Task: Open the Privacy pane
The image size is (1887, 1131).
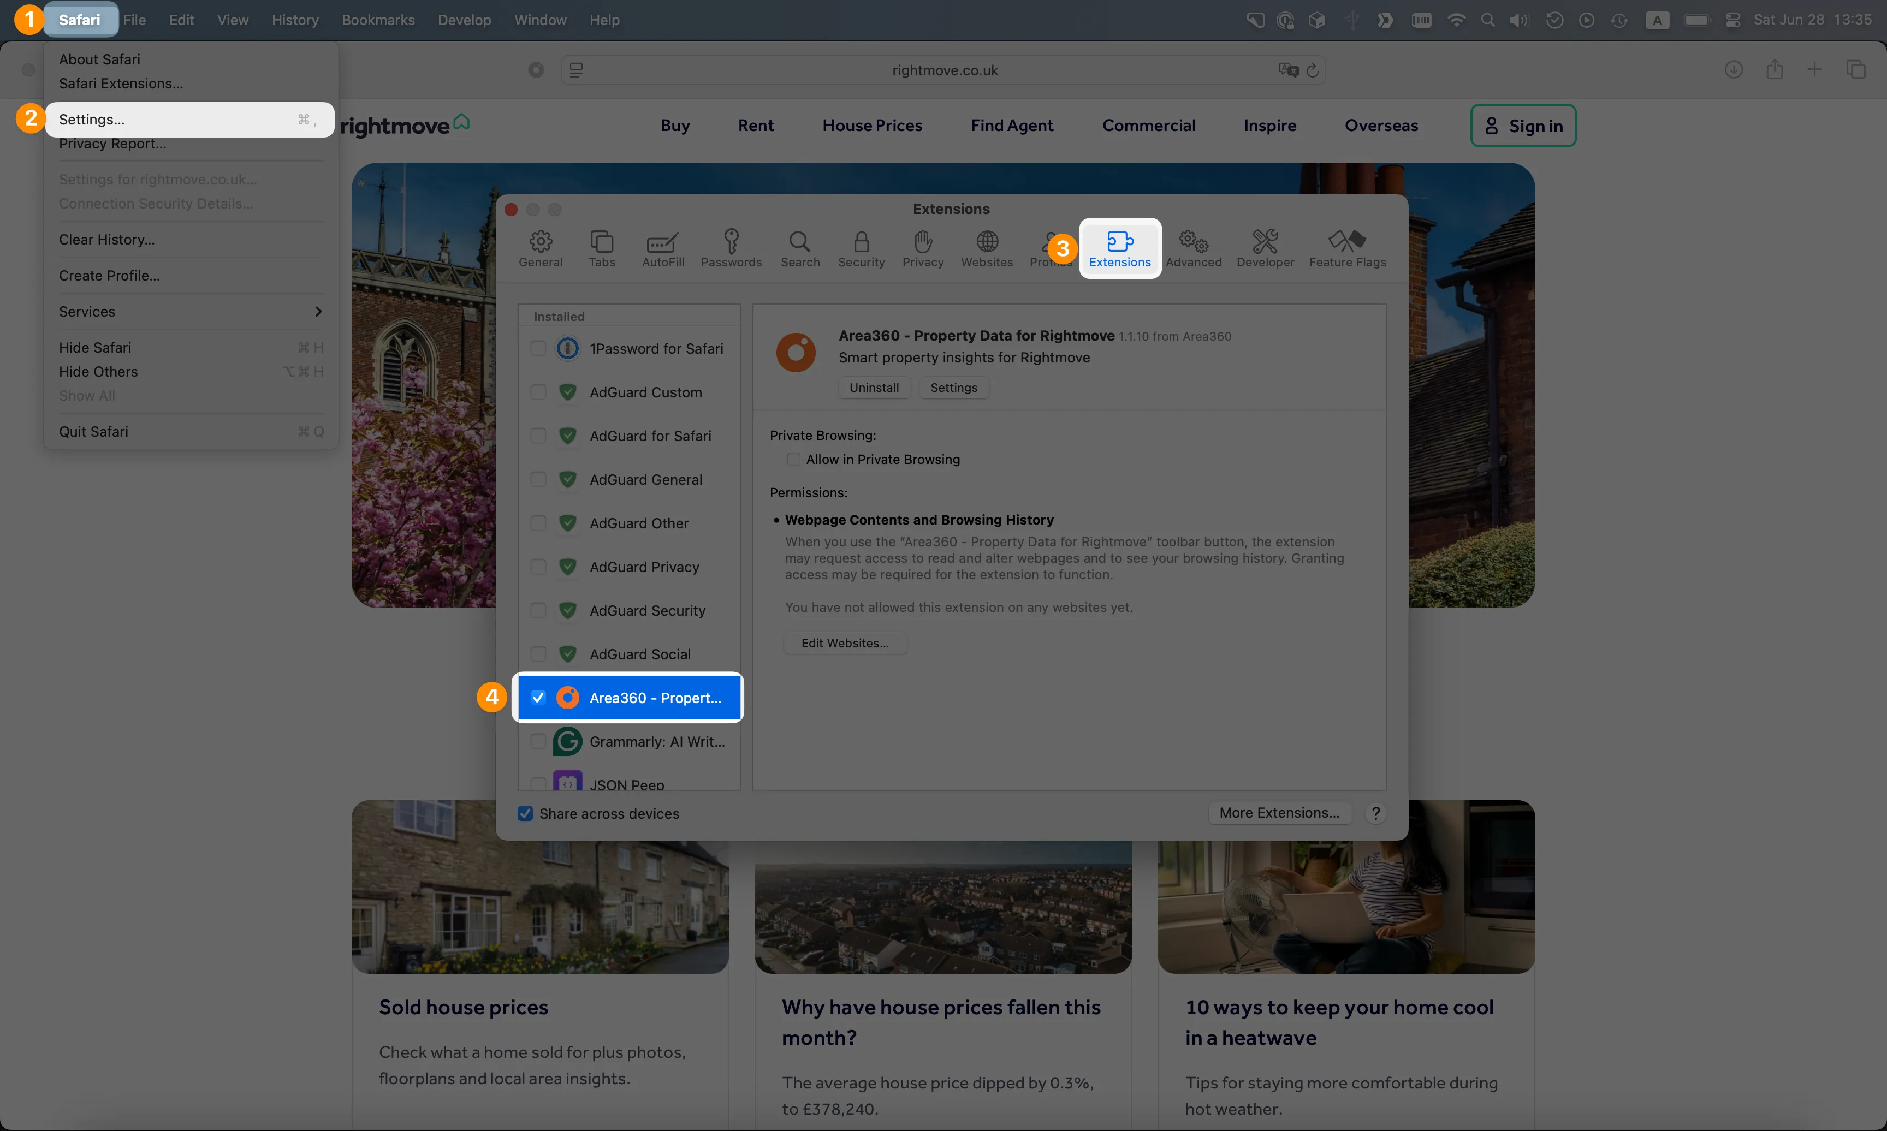Action: coord(923,248)
